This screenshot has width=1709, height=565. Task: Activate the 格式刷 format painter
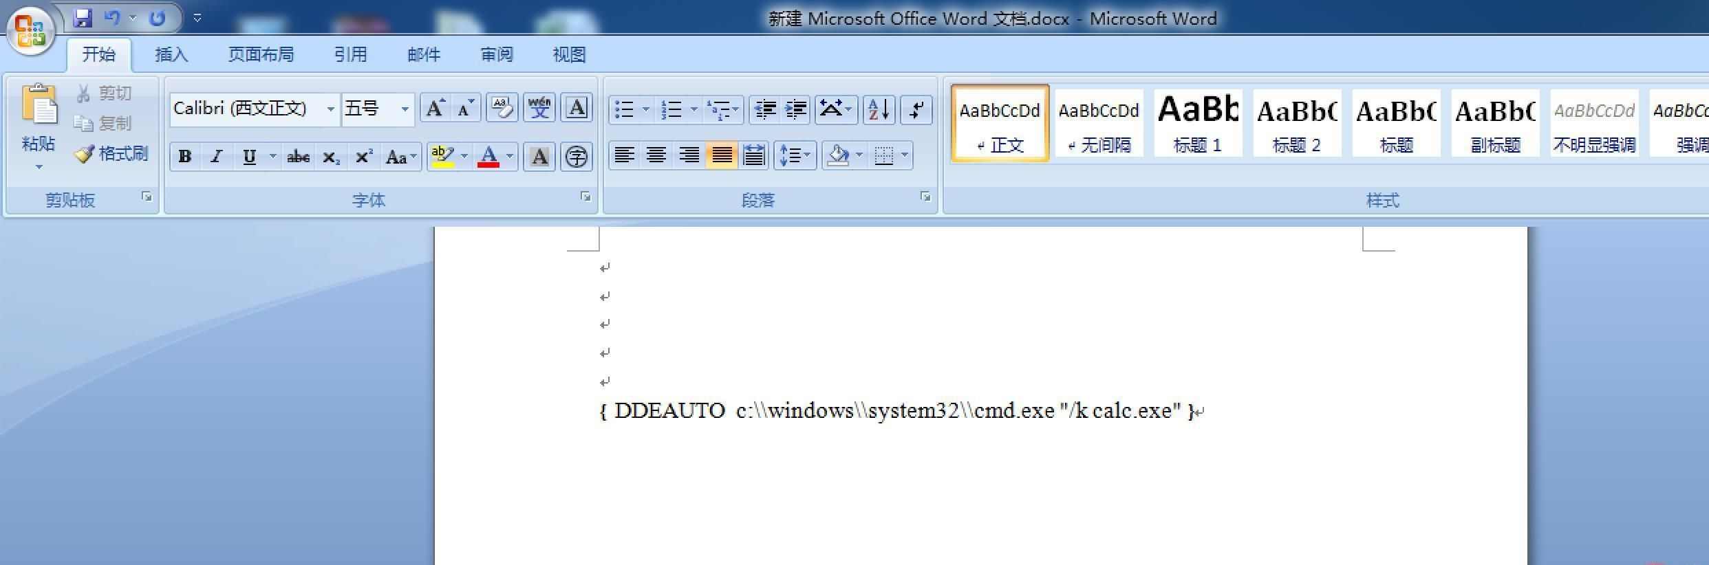click(x=111, y=153)
